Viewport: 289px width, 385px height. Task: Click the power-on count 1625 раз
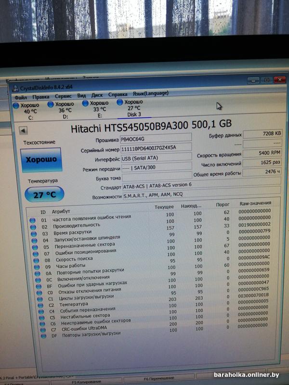coord(262,162)
